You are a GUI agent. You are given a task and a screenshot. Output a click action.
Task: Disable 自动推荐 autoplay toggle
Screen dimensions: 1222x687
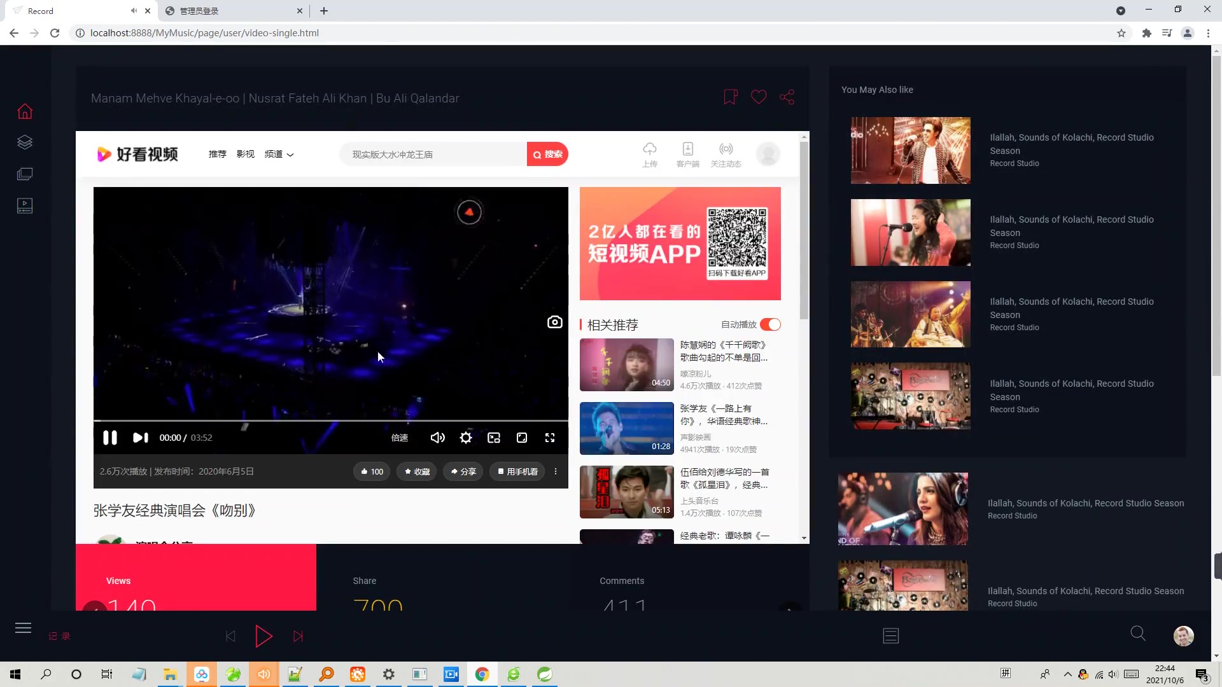pos(770,324)
